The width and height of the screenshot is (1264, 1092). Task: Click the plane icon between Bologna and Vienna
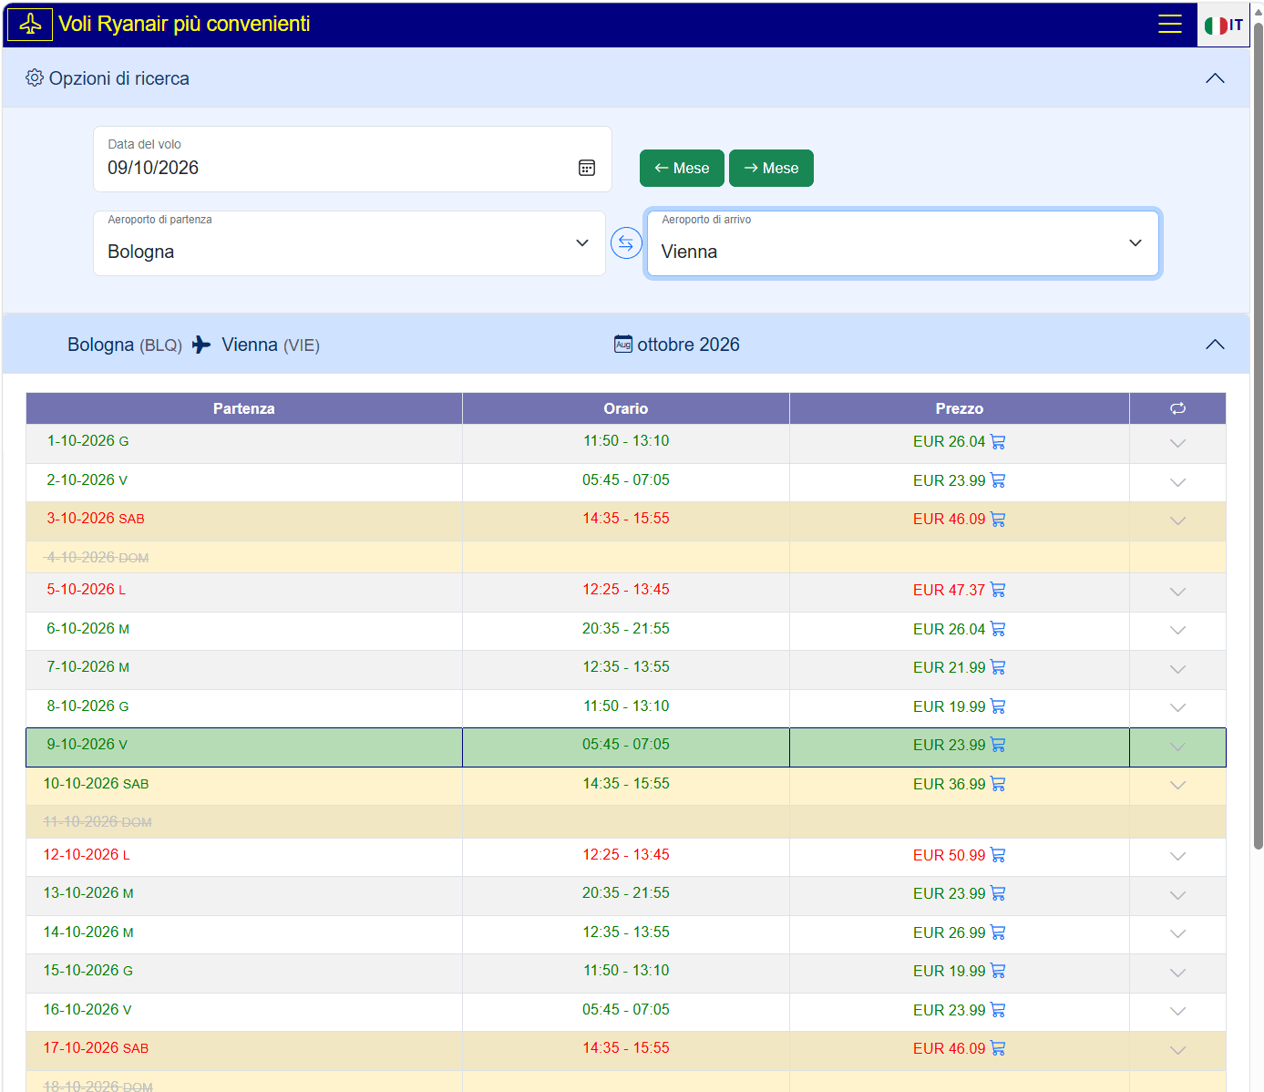pyautogui.click(x=201, y=345)
